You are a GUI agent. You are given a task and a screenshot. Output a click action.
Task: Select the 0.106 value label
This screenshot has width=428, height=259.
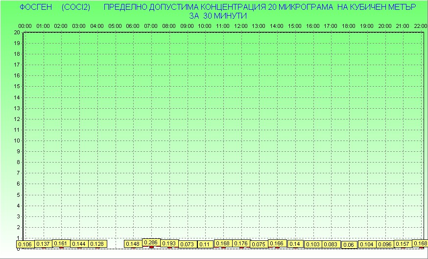click(x=25, y=244)
